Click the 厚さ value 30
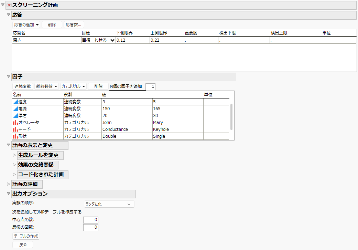The image size is (358, 250). point(178,116)
